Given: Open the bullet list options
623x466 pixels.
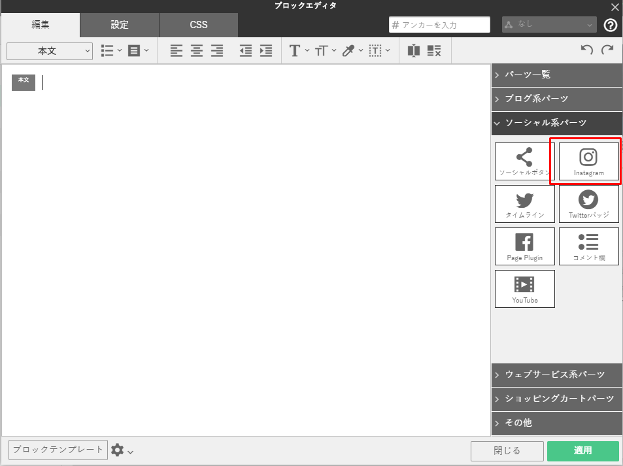Looking at the screenshot, I should point(111,51).
